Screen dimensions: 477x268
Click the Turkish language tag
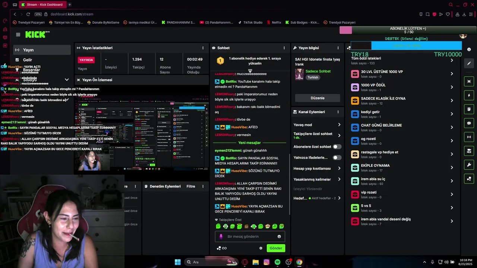[x=313, y=77]
